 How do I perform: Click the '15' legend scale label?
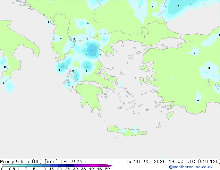51,169
